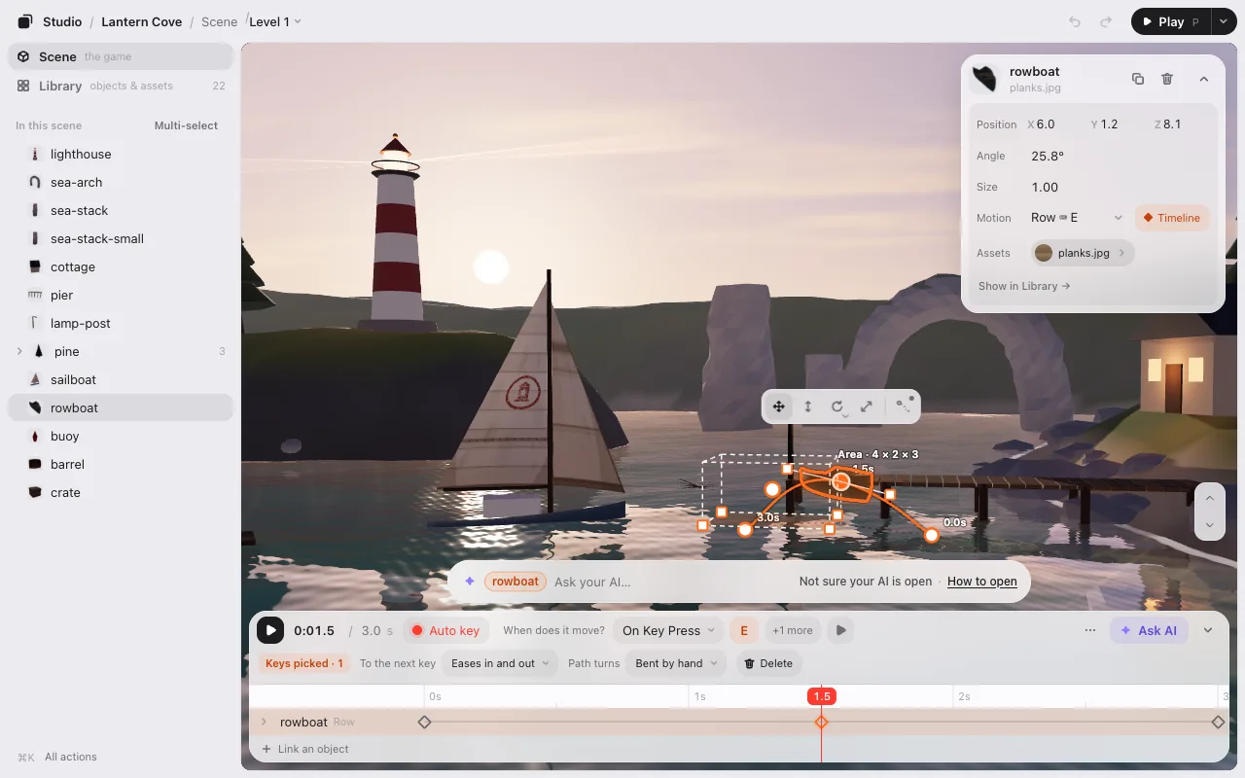1245x778 pixels.
Task: Delete the rowboat using the trash icon
Action: click(x=1167, y=79)
